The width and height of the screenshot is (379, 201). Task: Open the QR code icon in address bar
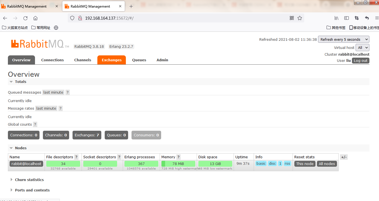(x=292, y=18)
